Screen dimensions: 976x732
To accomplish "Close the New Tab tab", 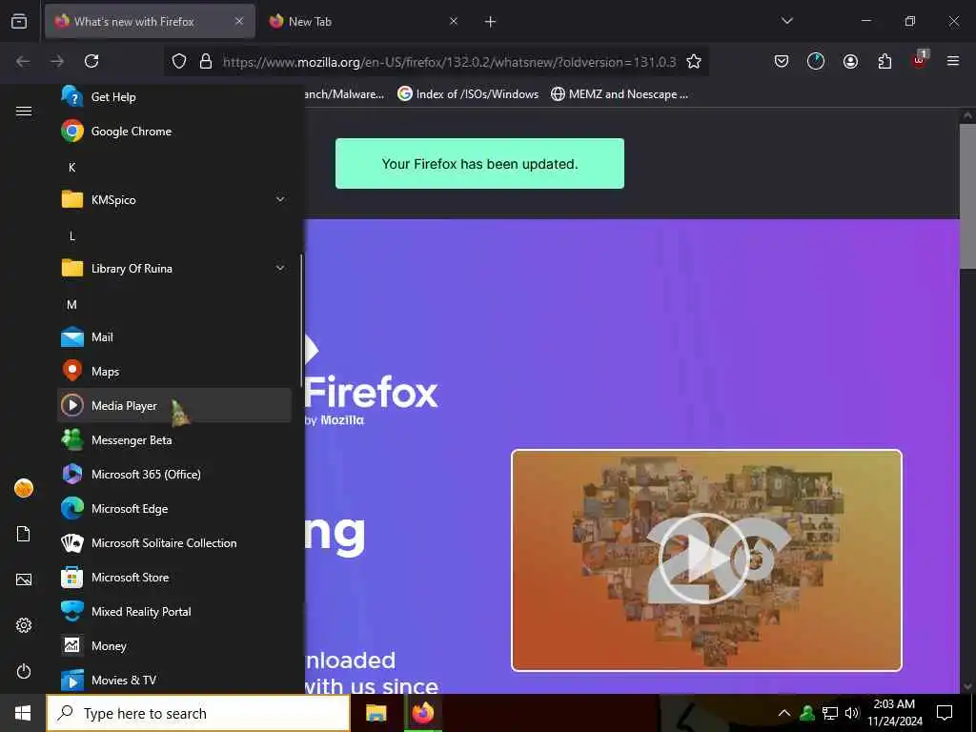I will 453,21.
